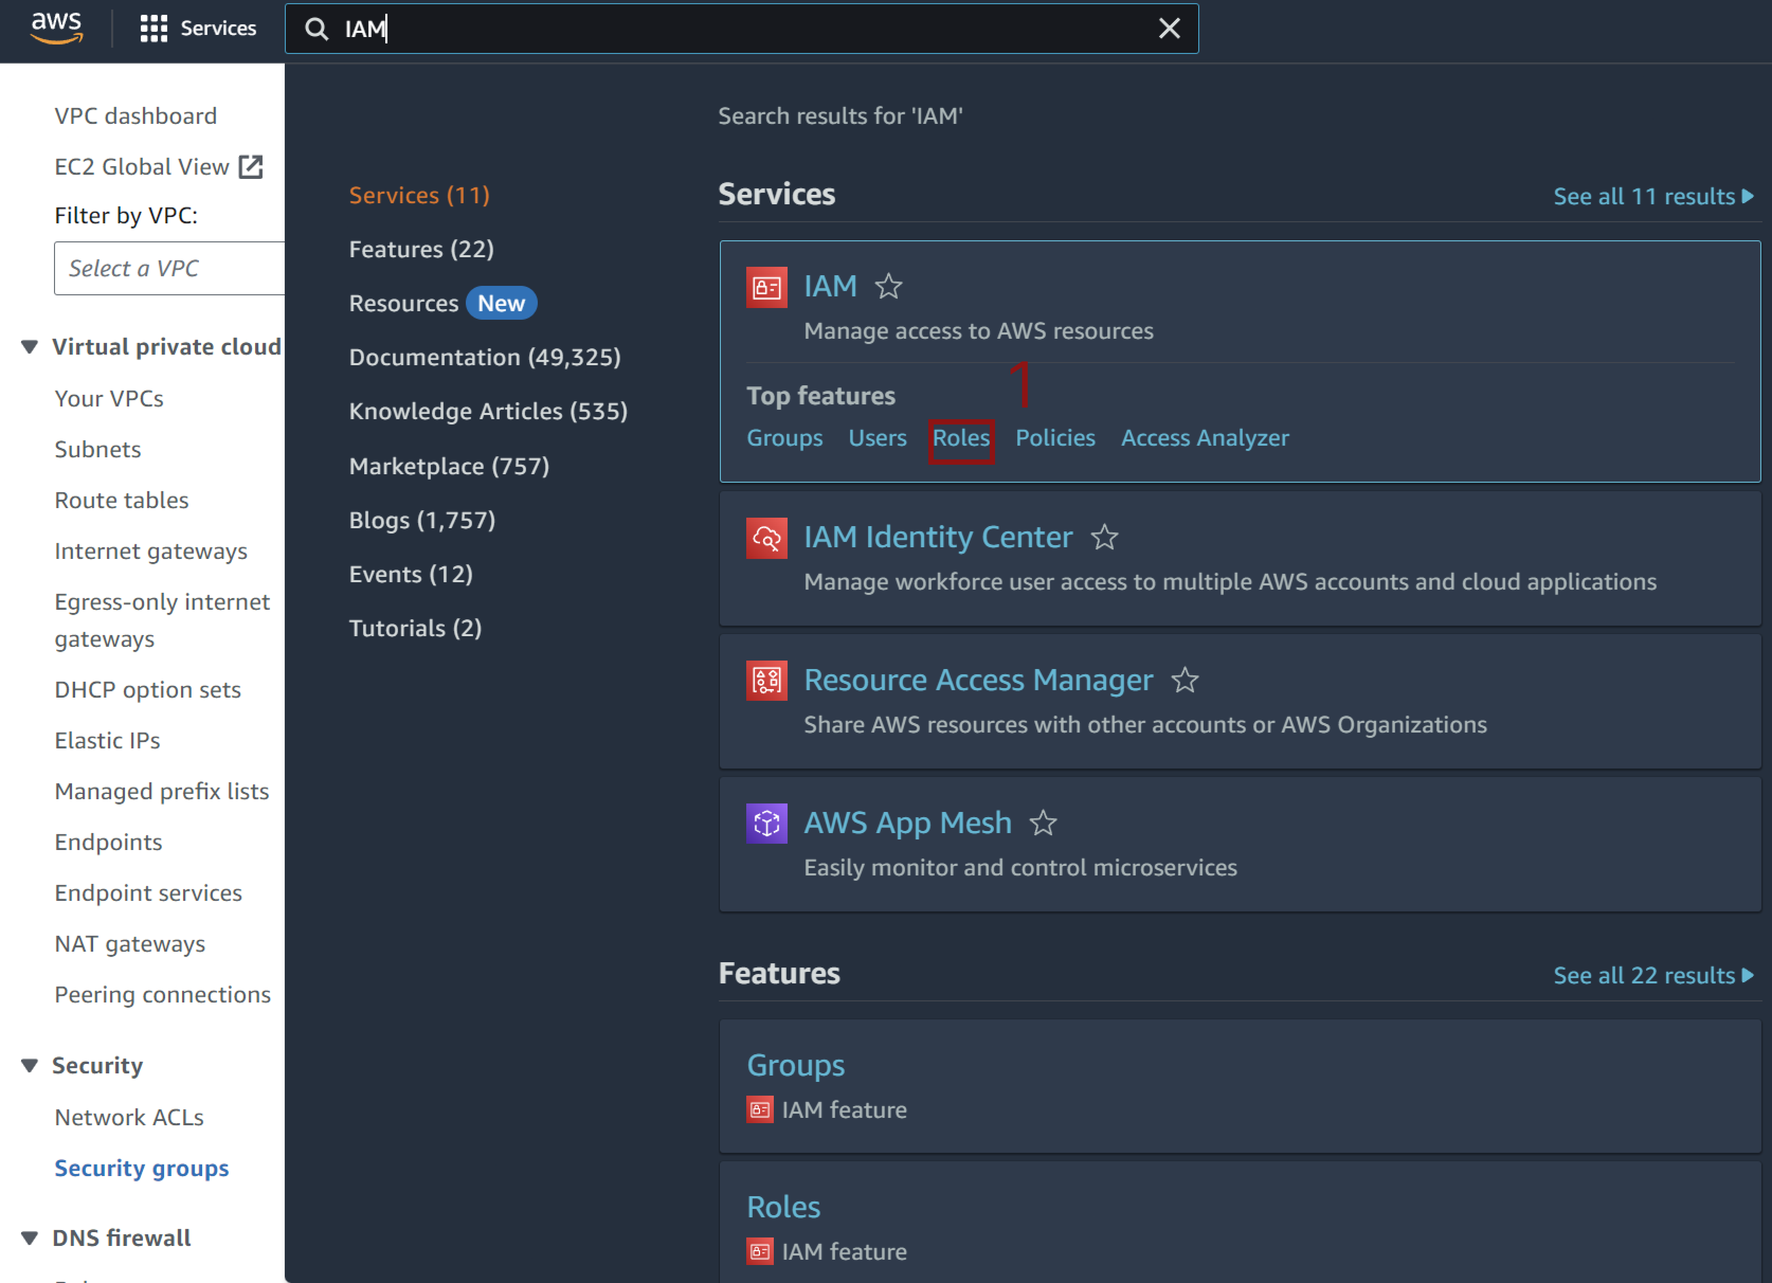
Task: Favorite Resource Access Manager star
Action: (x=1185, y=680)
